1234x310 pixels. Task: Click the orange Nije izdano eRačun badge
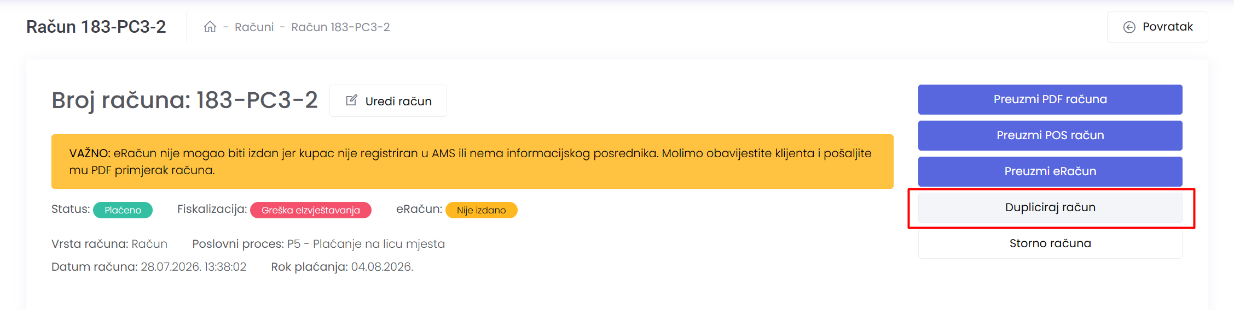(x=482, y=210)
